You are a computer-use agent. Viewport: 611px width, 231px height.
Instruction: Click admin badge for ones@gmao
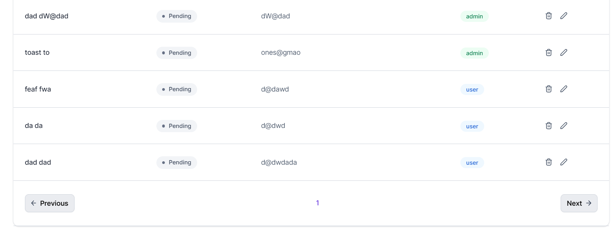point(475,53)
